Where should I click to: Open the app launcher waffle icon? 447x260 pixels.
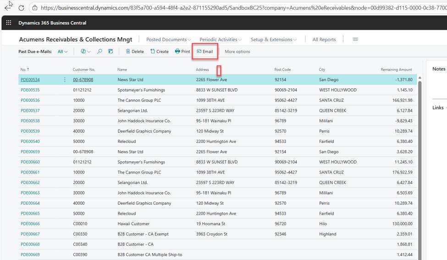coord(9,22)
